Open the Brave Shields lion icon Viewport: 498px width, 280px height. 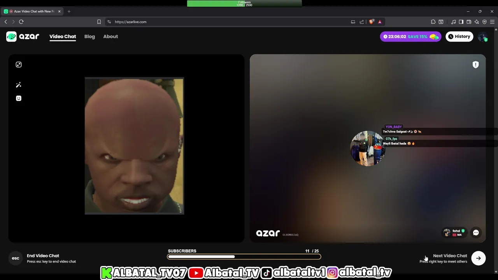pos(371,22)
